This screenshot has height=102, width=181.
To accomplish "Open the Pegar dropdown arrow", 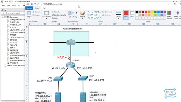I will tap(29, 18).
